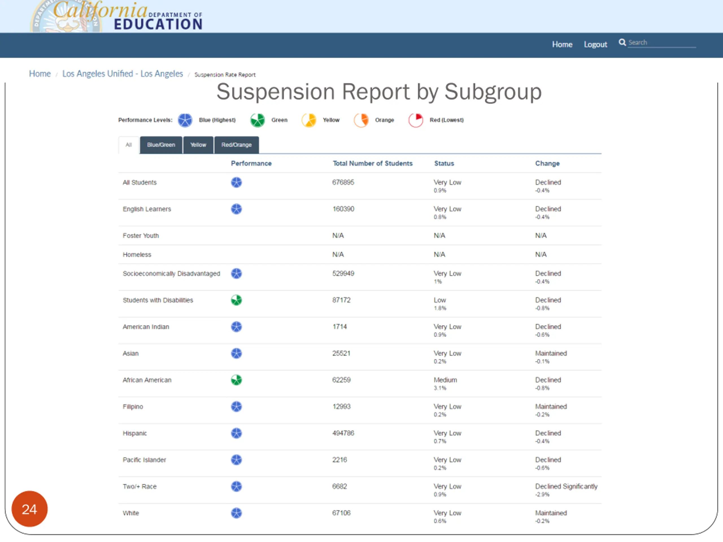This screenshot has width=723, height=542.
Task: Click the English Learners performance icon
Action: (236, 209)
